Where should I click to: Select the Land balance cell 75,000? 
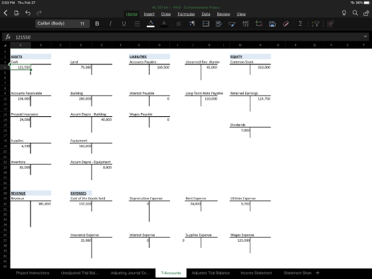80,67
